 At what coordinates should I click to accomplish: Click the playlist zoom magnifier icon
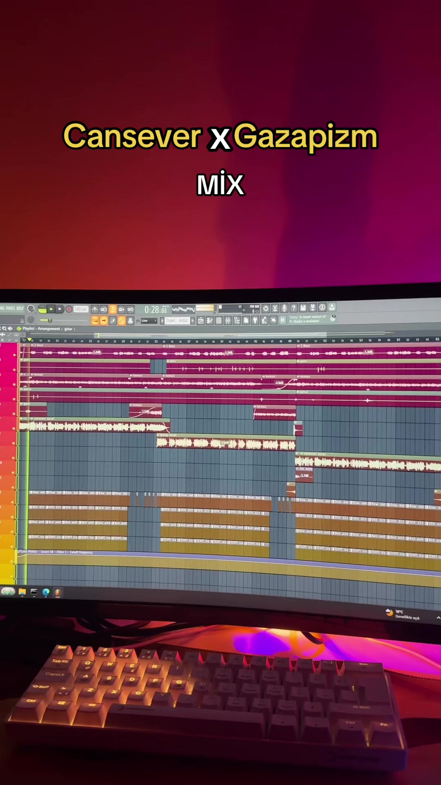pos(4,329)
